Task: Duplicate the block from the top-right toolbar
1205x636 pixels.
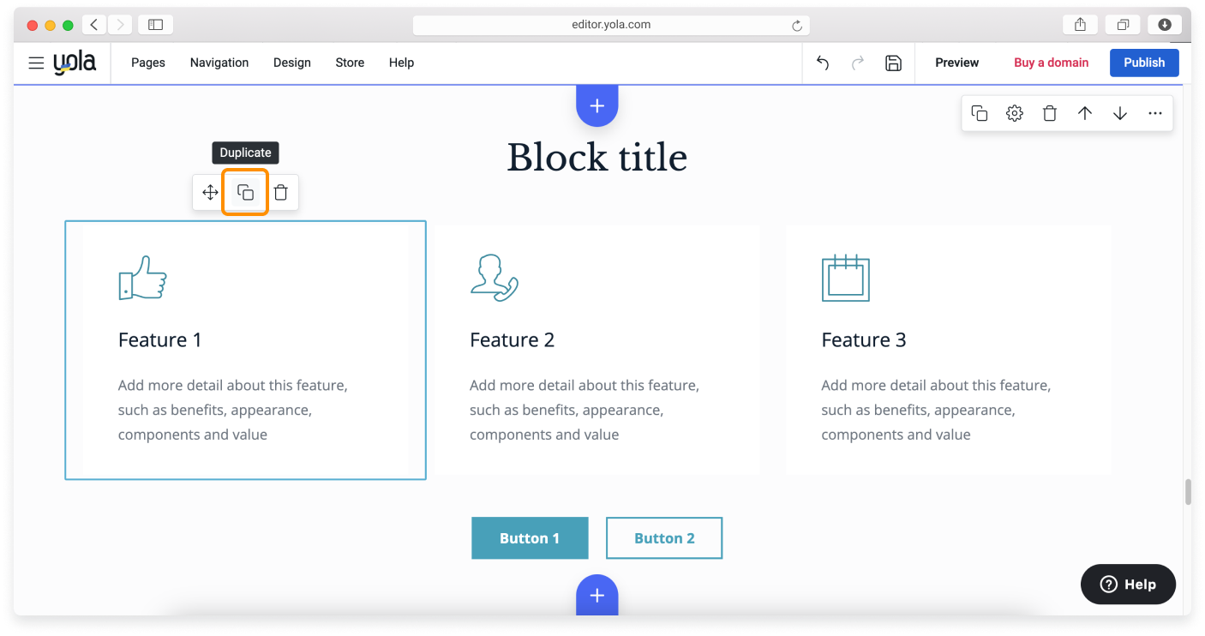Action: pyautogui.click(x=980, y=112)
